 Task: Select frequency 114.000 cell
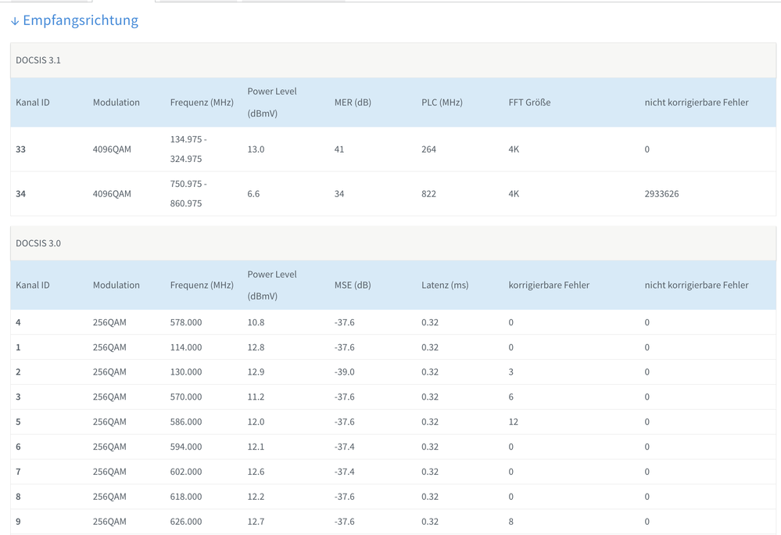(x=186, y=347)
